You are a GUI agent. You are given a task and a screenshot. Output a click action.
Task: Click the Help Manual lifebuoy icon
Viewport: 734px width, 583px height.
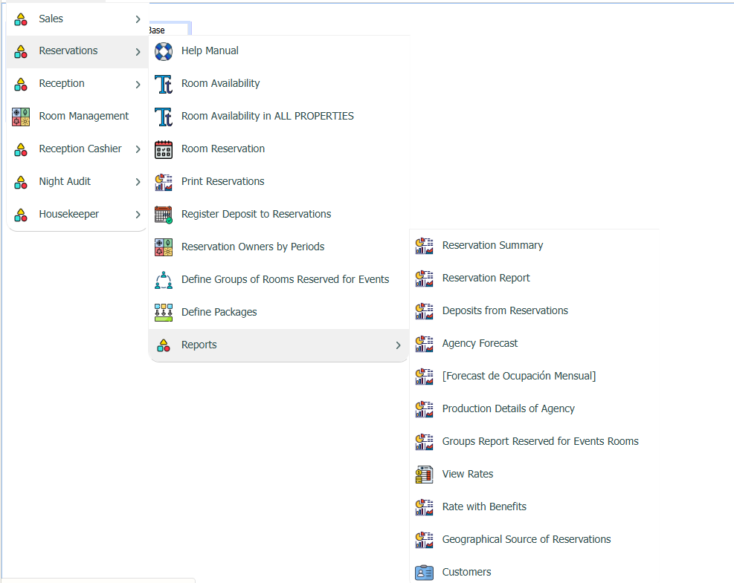[164, 51]
